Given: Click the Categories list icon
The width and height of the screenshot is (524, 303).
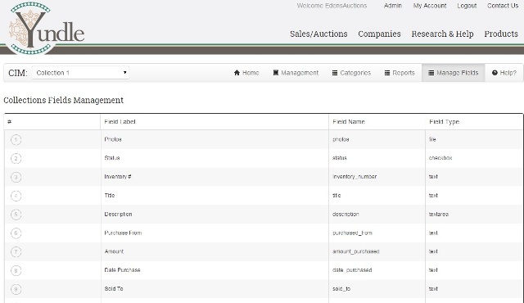Looking at the screenshot, I should [x=335, y=73].
